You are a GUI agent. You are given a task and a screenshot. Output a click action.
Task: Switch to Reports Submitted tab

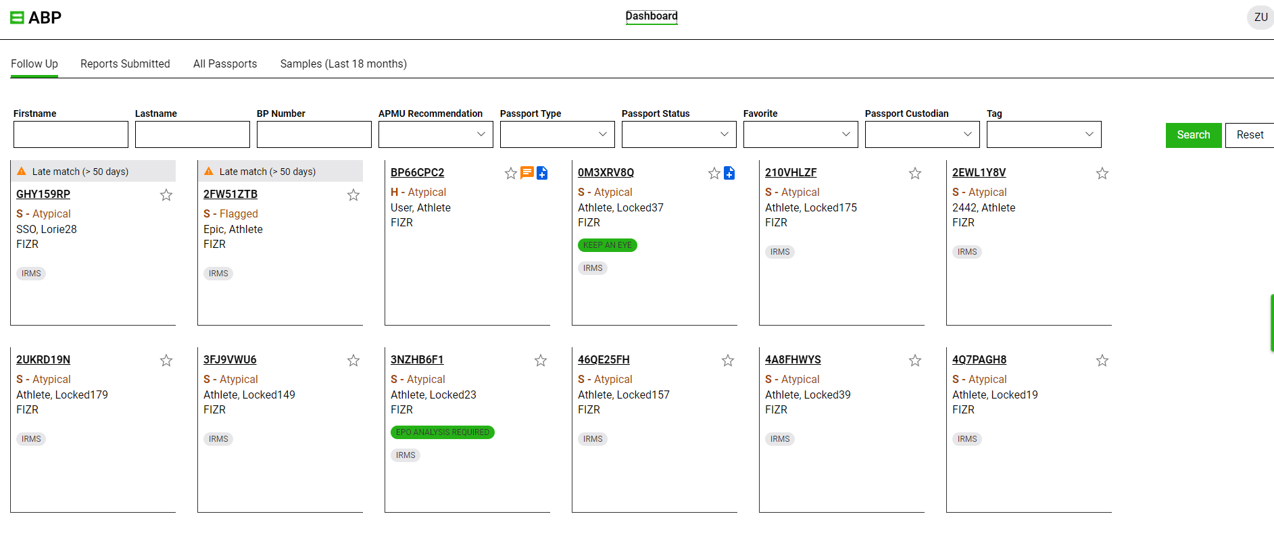(x=125, y=64)
